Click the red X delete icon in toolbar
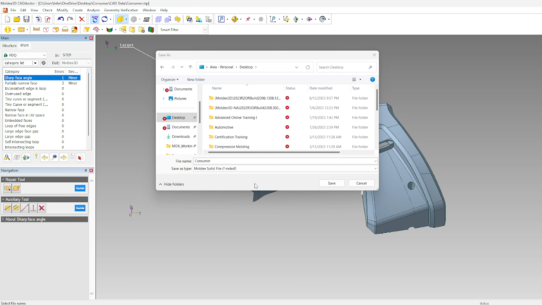542x305 pixels. tap(82, 19)
